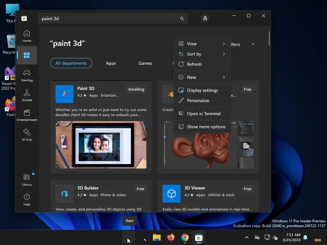The width and height of the screenshot is (327, 245).
Task: Click the Paint 3D app icon
Action: [65, 94]
